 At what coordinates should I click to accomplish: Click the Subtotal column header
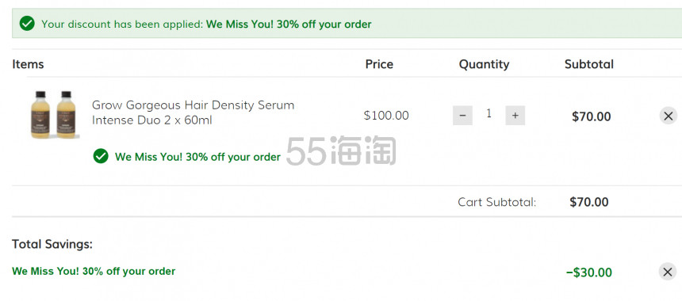click(589, 64)
